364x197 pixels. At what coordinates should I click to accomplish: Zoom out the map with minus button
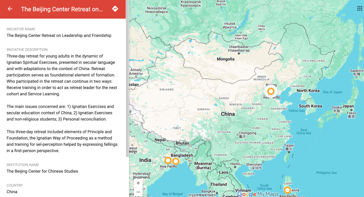(138, 192)
